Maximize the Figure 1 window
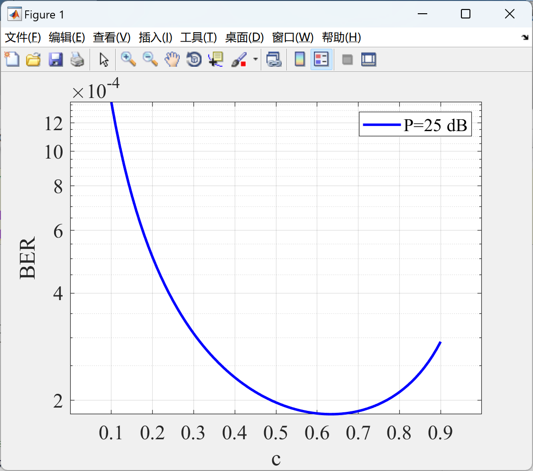 click(466, 14)
